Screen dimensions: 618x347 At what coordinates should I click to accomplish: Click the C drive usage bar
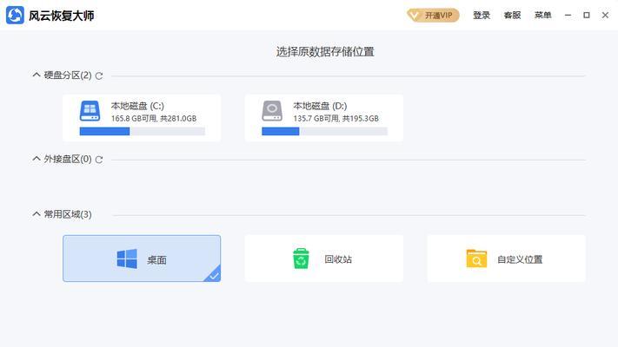tap(143, 131)
